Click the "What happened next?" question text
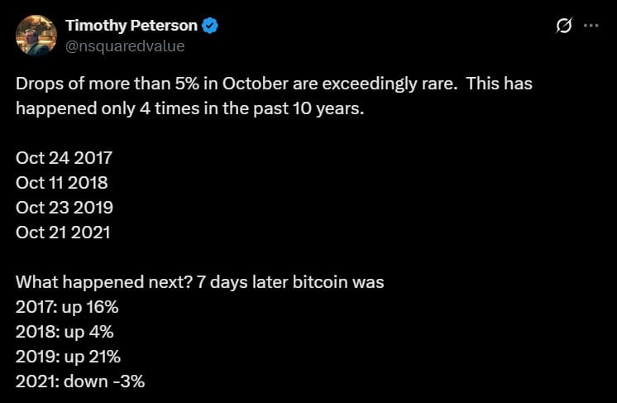The width and height of the screenshot is (617, 403). pos(103,281)
